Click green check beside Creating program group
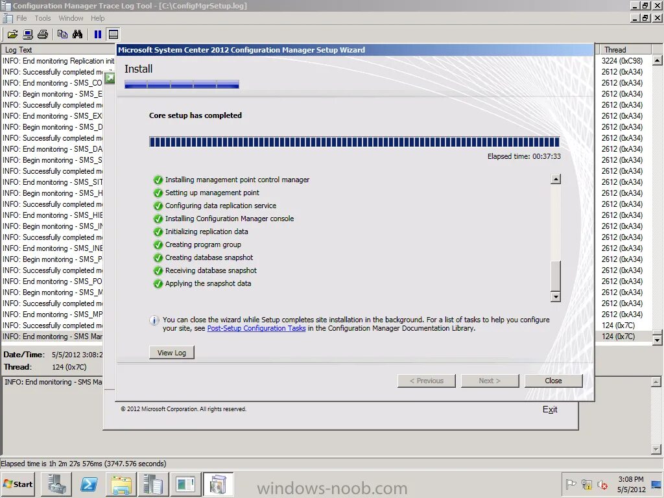 [x=158, y=244]
